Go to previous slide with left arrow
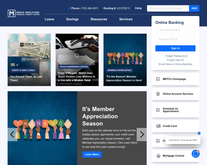 click(x=13, y=134)
